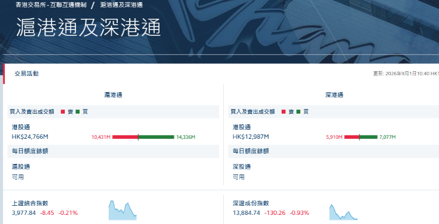Image resolution: width=439 pixels, height=224 pixels.
Task: Click the green 買 legend square under 深港通
Action: pyautogui.click(x=298, y=111)
